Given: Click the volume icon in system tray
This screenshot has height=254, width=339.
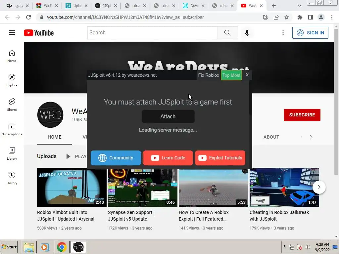Looking at the screenshot, I should click(x=307, y=247).
